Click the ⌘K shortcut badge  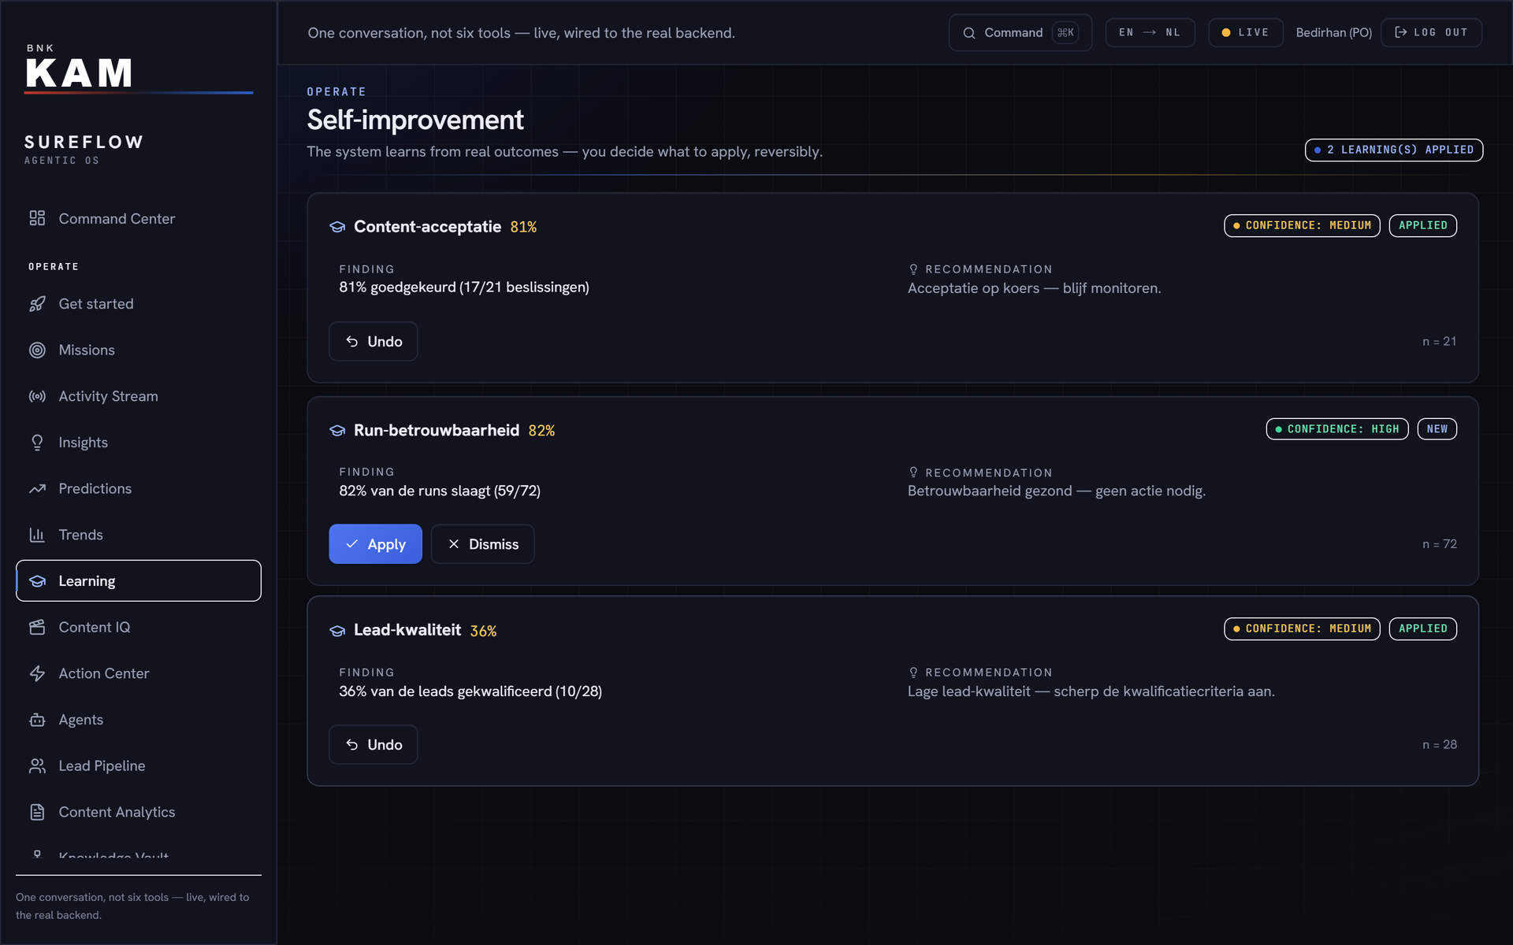(1065, 33)
